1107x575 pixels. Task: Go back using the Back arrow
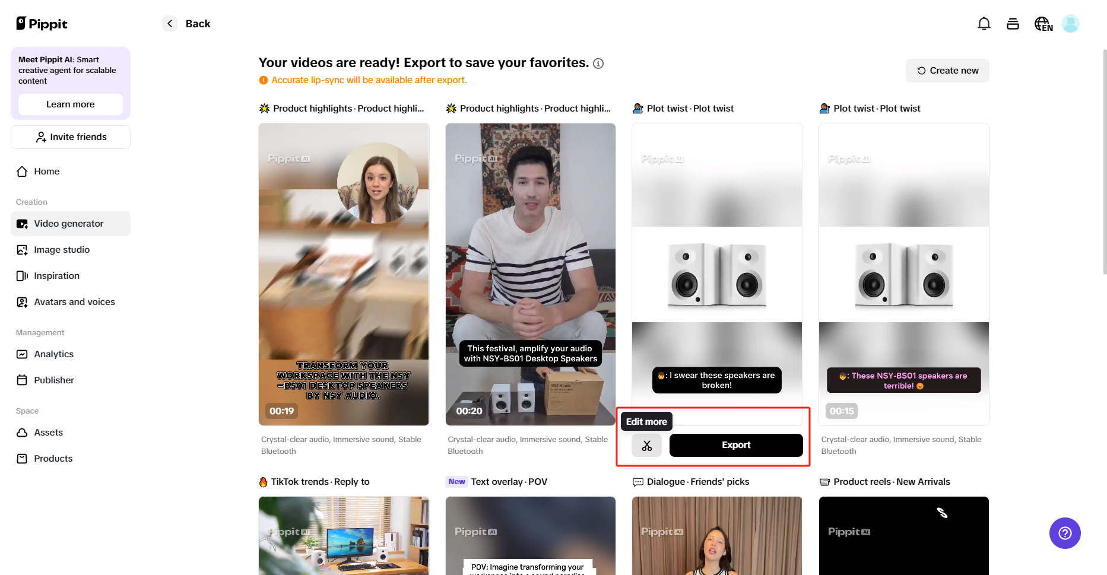[x=170, y=24]
